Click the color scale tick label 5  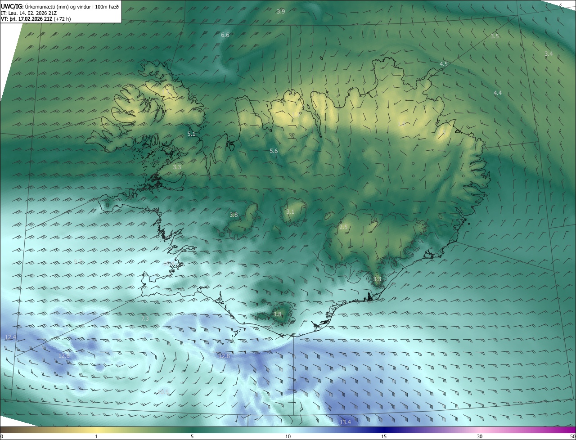pos(192,436)
